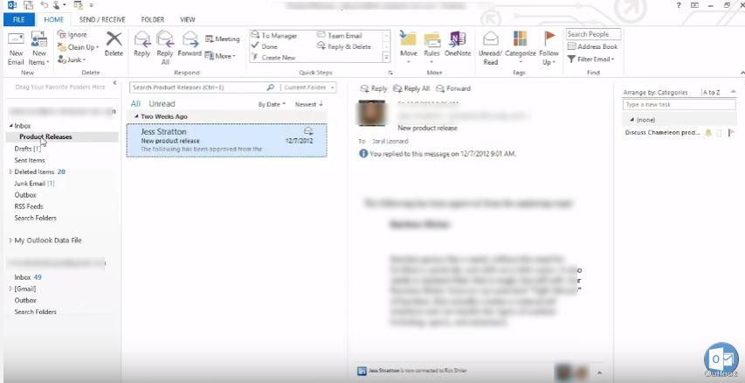Open the New Items menu
This screenshot has width=745, height=383.
[39, 49]
